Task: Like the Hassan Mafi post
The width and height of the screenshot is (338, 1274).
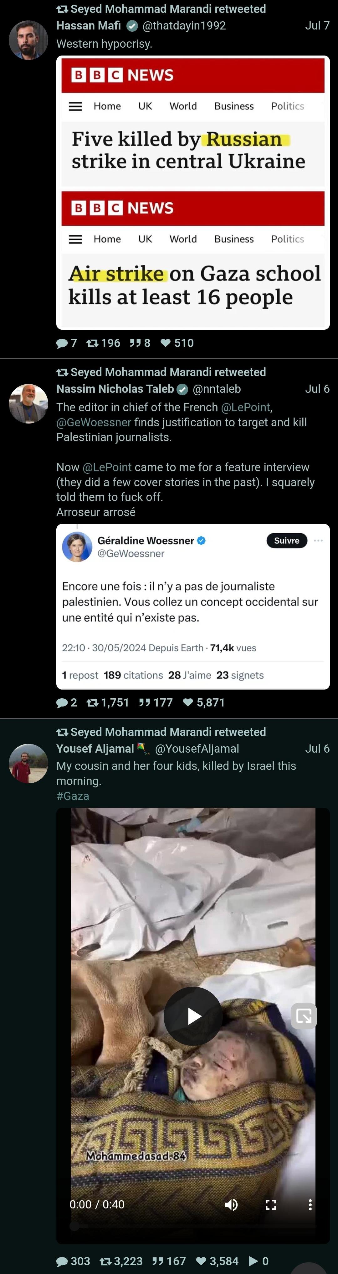Action: click(x=166, y=343)
